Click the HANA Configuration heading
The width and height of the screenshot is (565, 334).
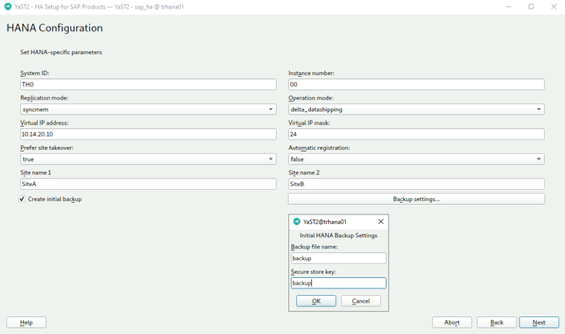point(55,28)
